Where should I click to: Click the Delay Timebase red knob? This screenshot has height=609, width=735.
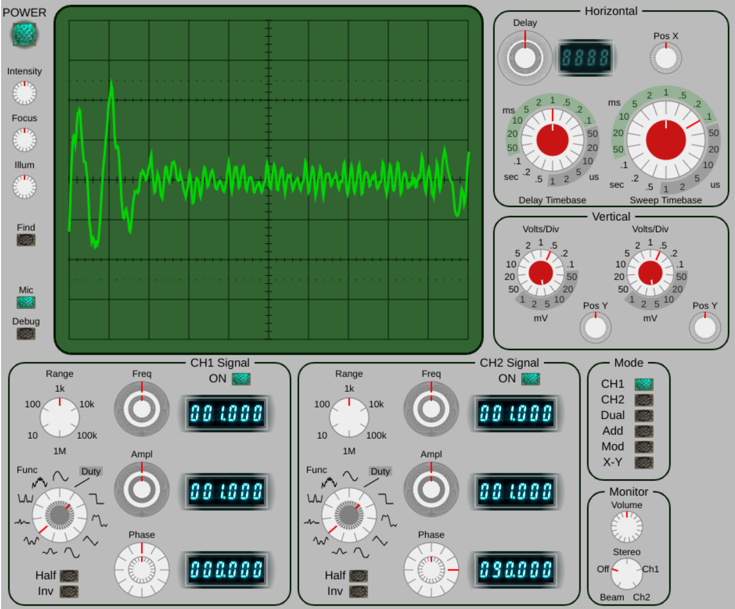(552, 140)
